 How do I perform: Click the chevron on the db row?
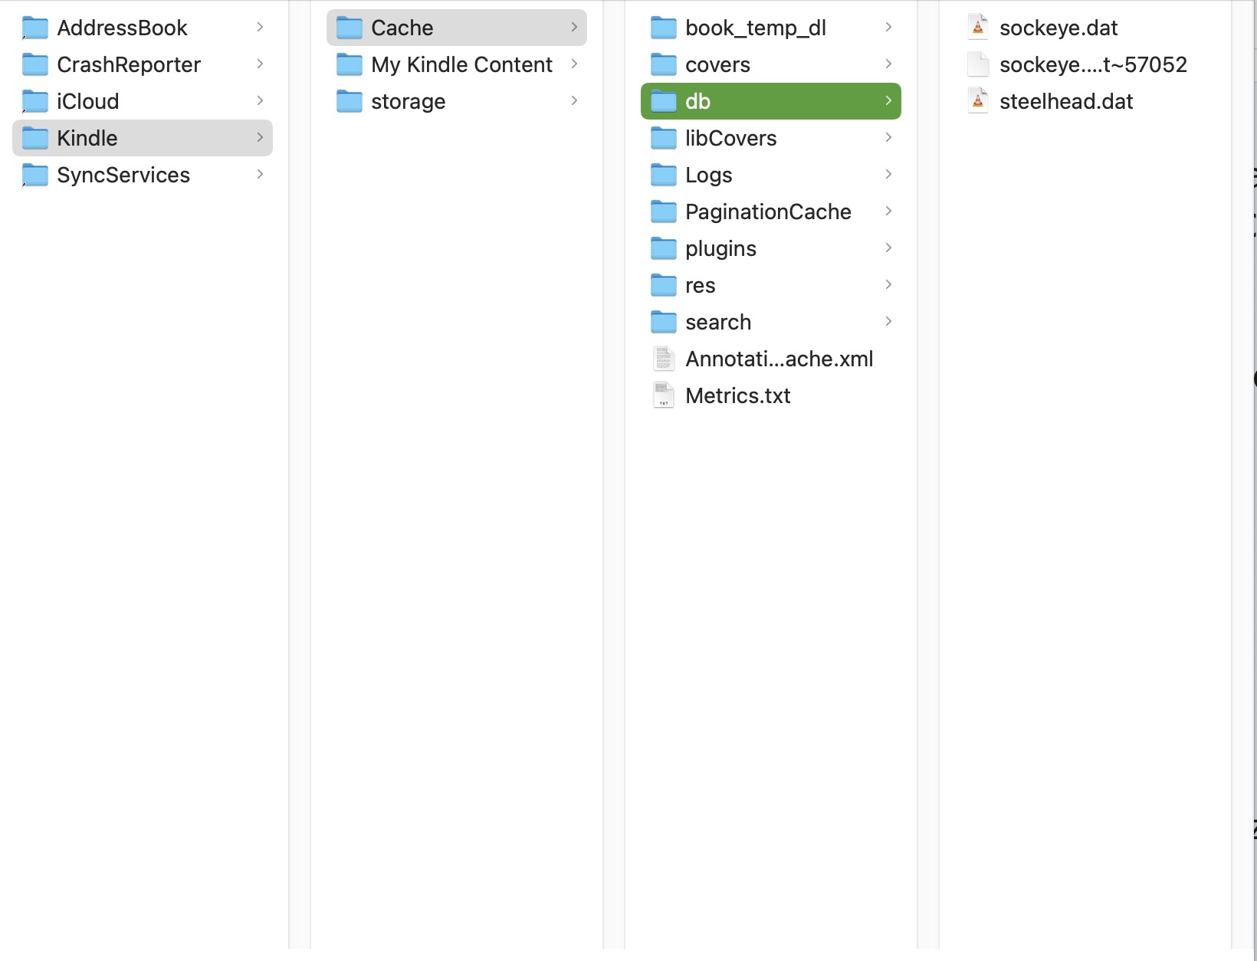[888, 101]
